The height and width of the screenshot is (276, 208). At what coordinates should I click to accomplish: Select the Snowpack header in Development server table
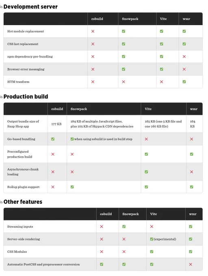click(130, 19)
